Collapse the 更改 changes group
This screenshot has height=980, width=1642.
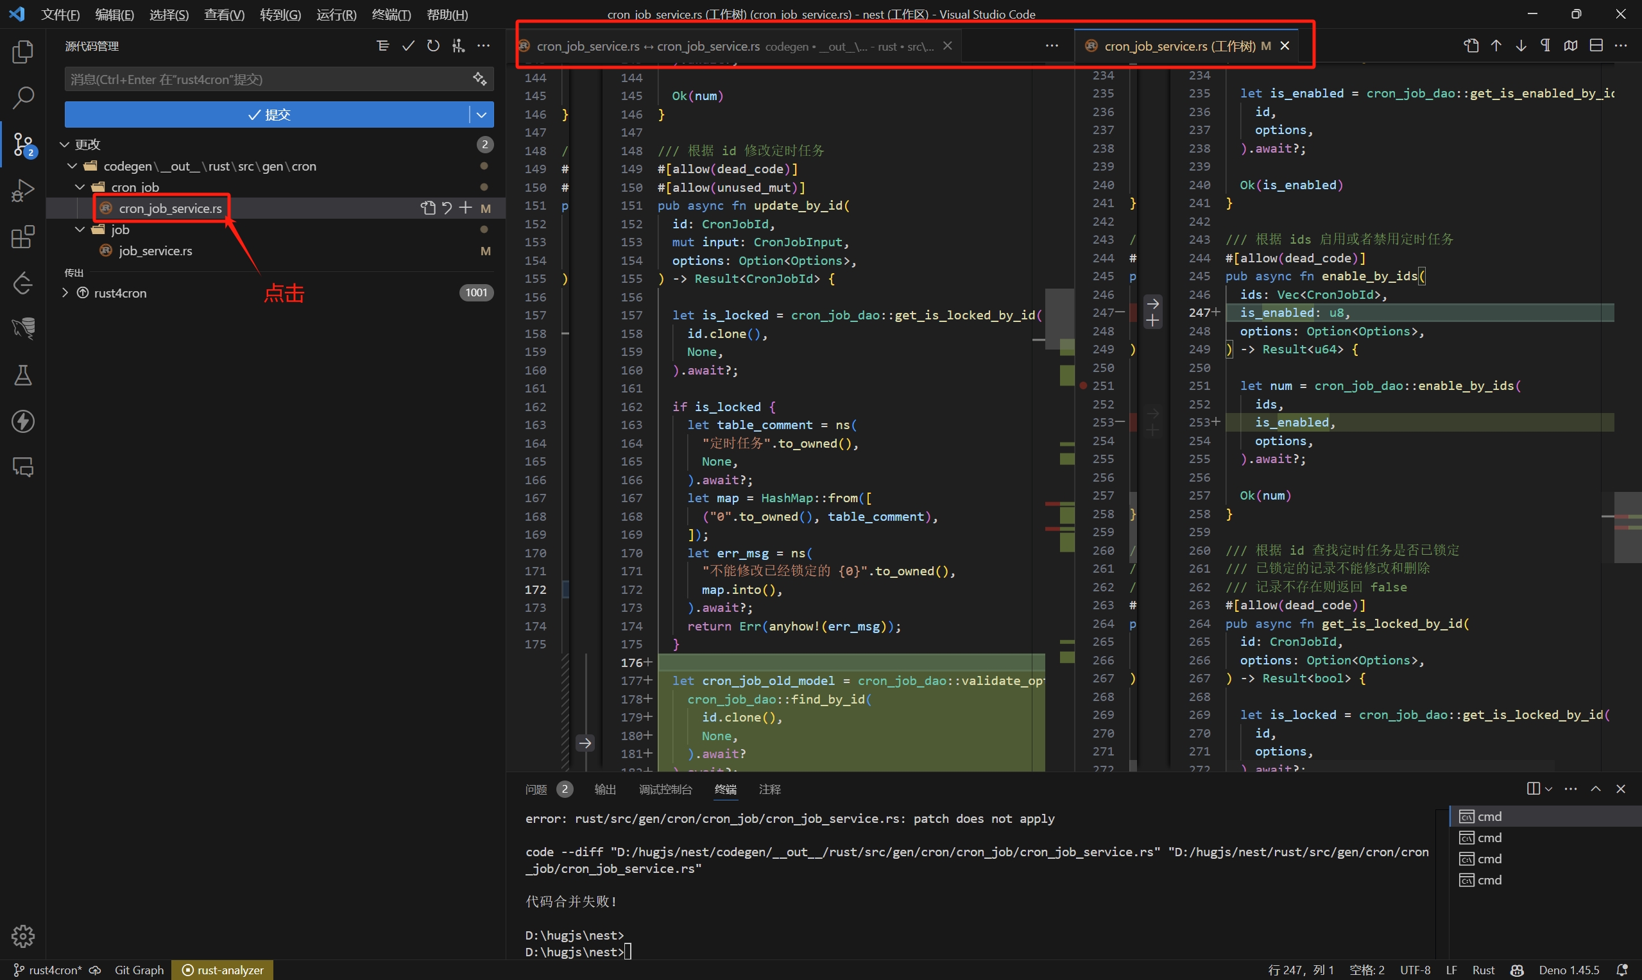[65, 144]
